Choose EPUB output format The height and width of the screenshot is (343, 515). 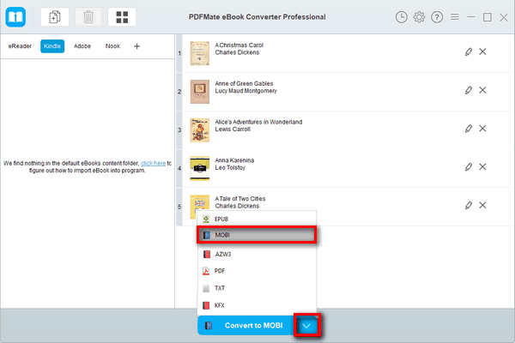[x=257, y=219]
